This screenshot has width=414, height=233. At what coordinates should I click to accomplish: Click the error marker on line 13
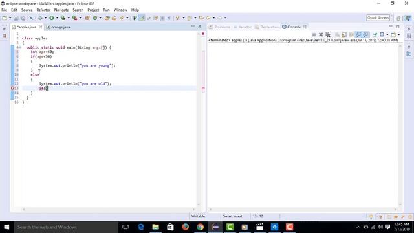(12, 88)
